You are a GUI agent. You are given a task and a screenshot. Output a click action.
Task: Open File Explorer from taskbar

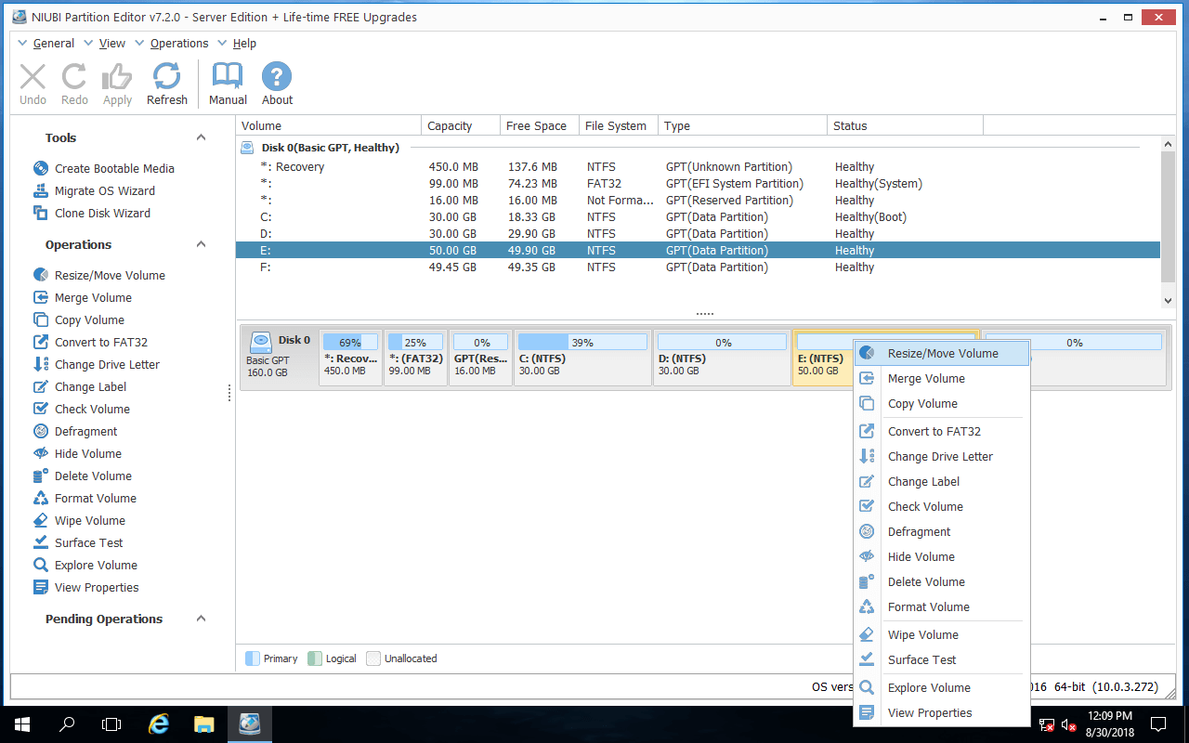204,723
